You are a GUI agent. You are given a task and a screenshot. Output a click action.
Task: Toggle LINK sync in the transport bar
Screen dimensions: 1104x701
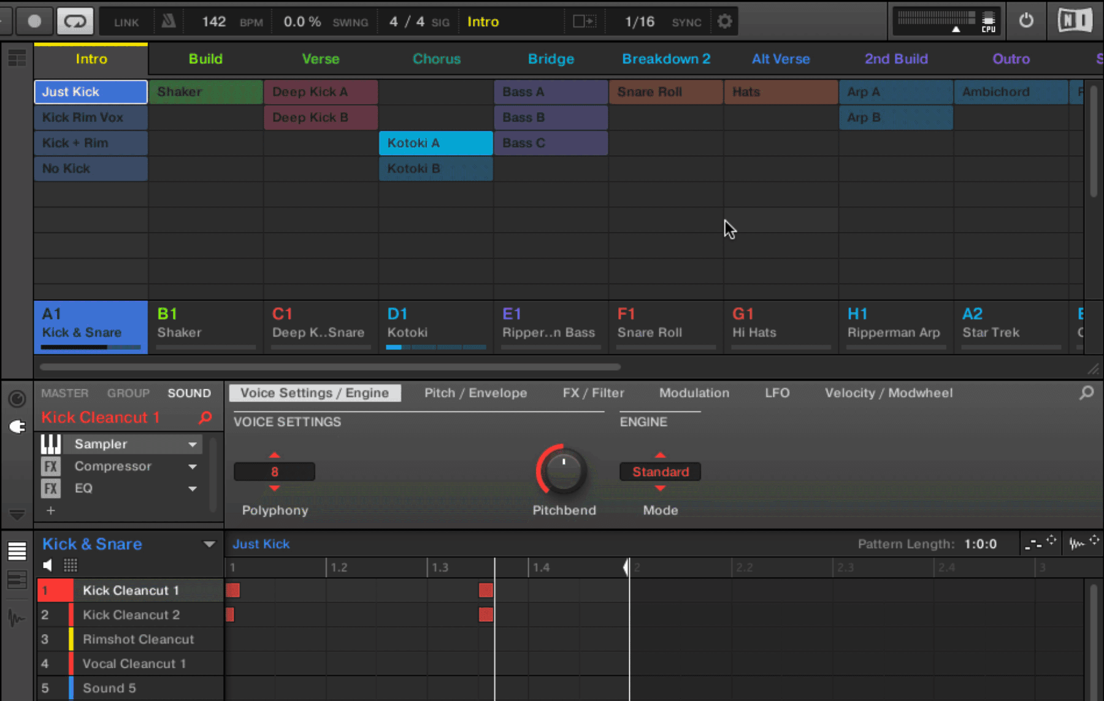tap(125, 21)
